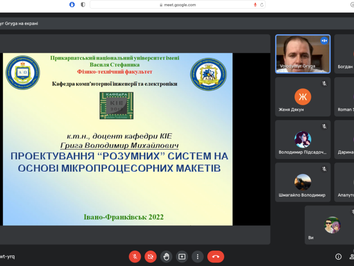Unmute the microphone in the call bar

[x=135, y=257]
